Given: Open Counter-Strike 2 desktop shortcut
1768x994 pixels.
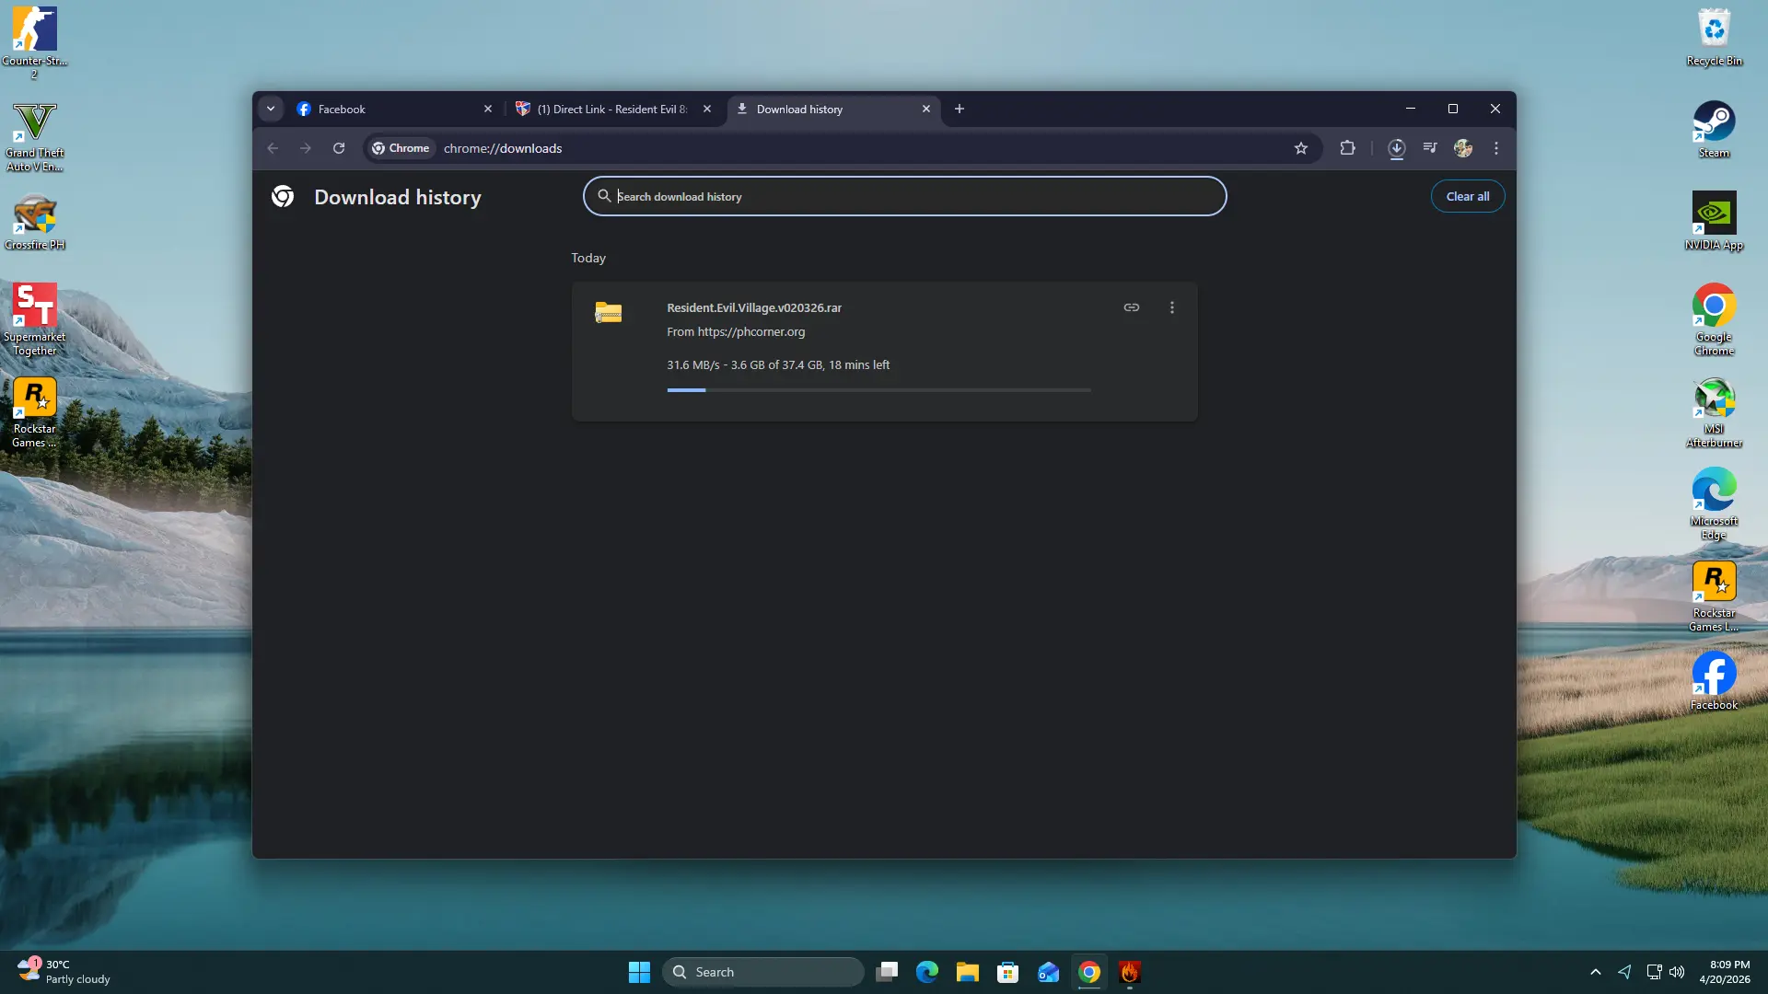Looking at the screenshot, I should pos(34,42).
